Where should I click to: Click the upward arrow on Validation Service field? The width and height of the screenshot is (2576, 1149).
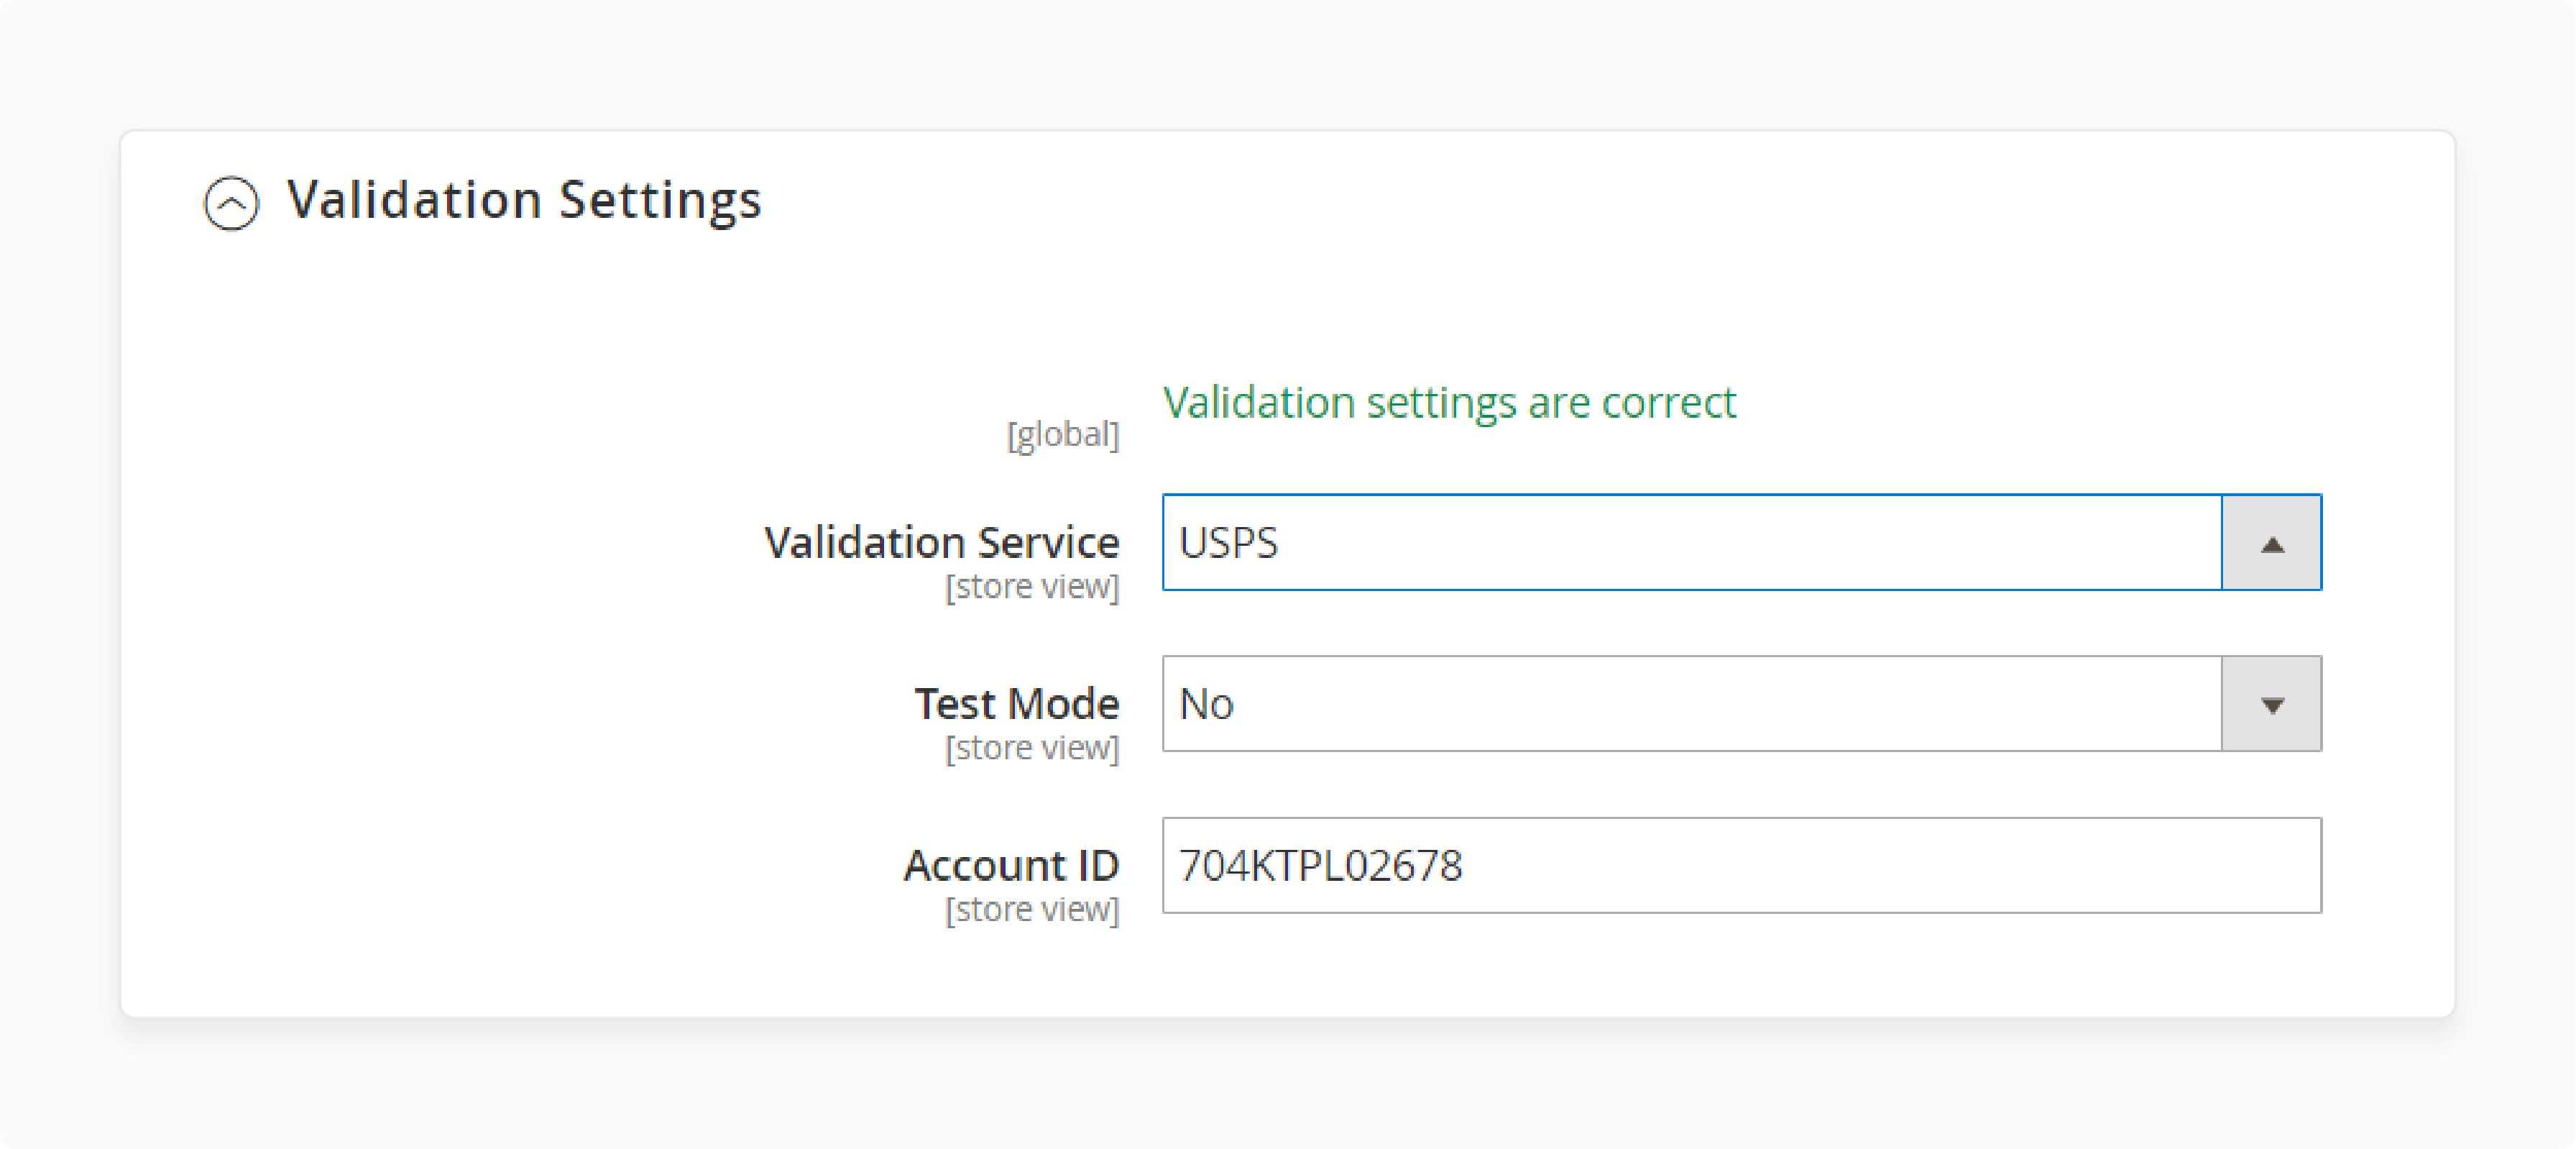click(2272, 543)
